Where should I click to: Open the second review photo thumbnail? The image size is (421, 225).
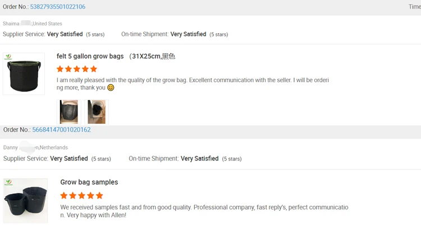point(96,111)
